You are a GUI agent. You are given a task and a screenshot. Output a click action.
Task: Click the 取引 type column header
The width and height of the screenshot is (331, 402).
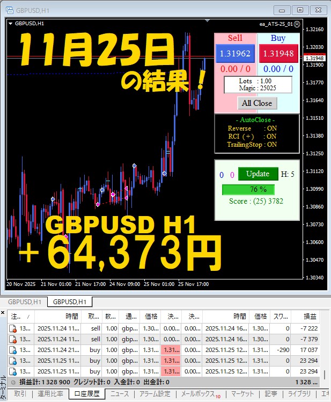click(x=92, y=317)
